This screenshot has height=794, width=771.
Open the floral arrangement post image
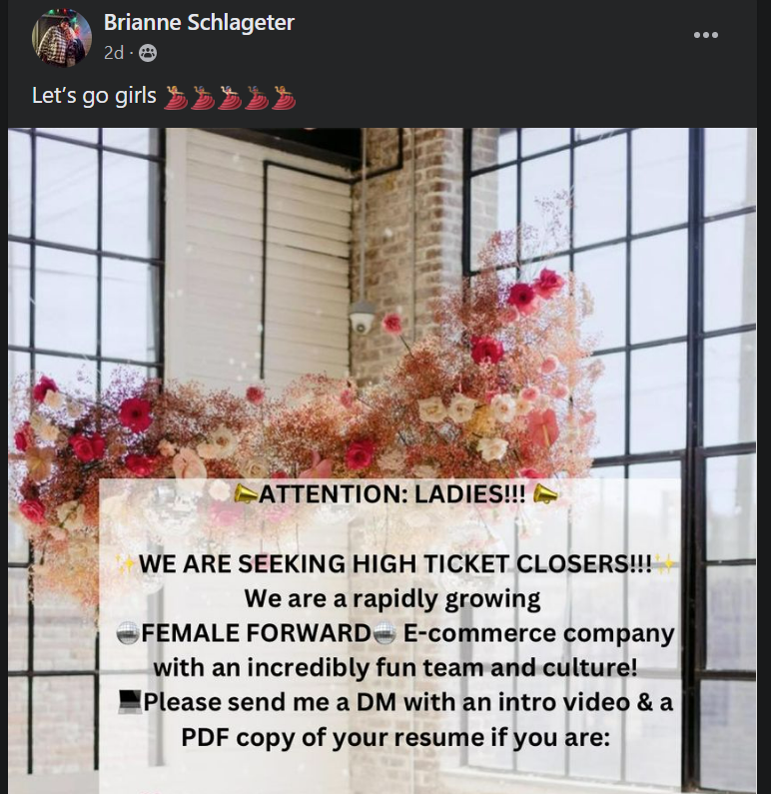tap(383, 460)
